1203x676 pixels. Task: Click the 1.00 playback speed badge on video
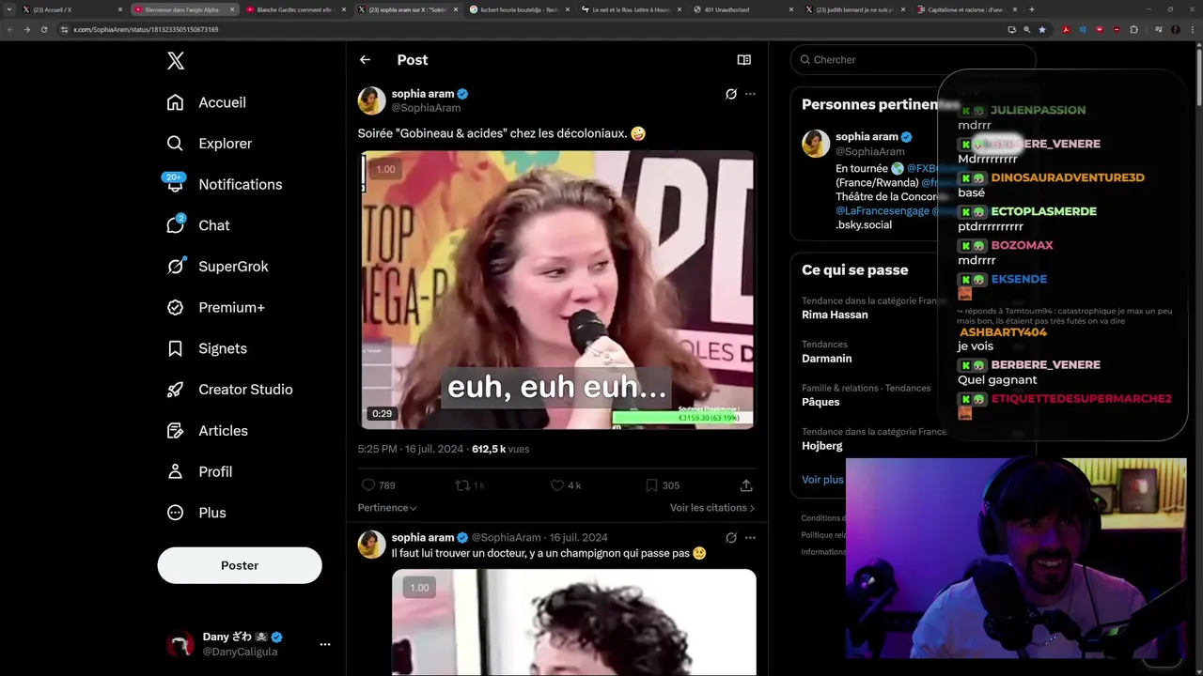coord(385,169)
